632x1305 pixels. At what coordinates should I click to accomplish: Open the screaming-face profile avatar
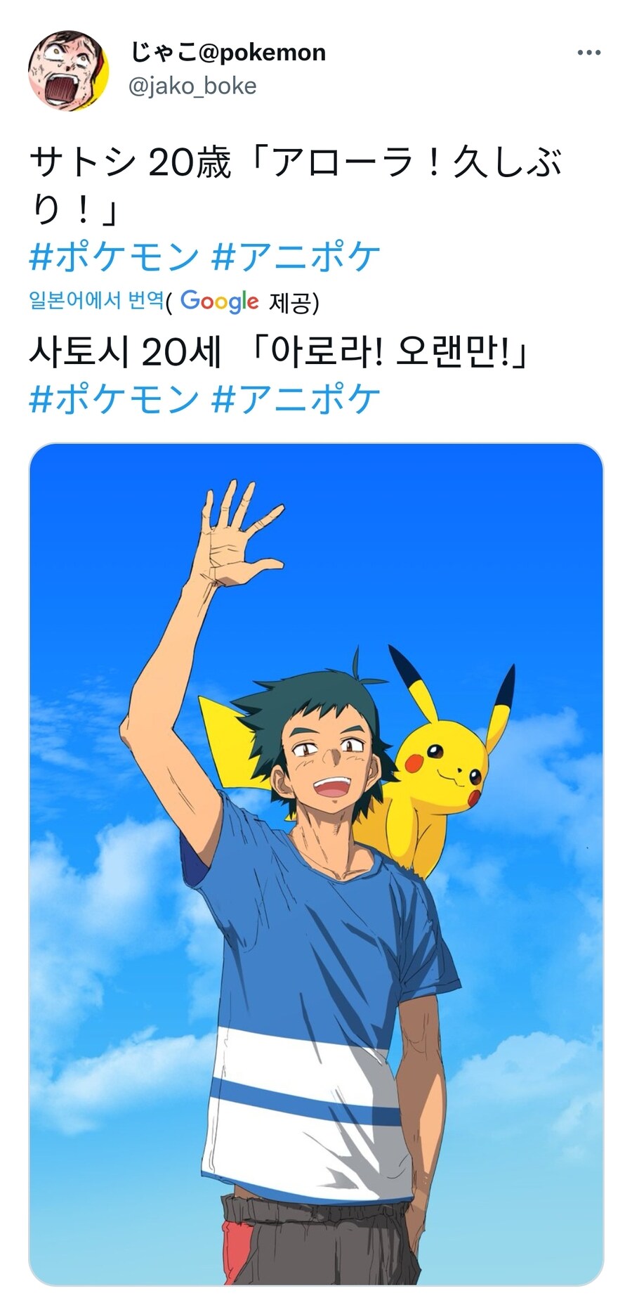tap(68, 70)
